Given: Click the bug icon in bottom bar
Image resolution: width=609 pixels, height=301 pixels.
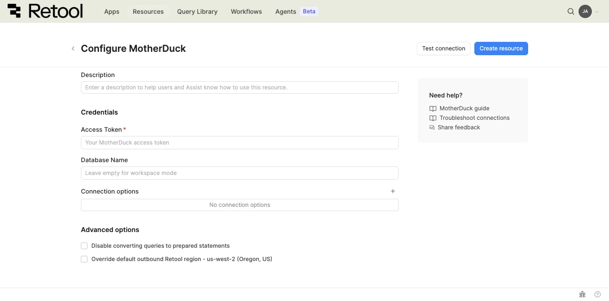Looking at the screenshot, I should 582,294.
